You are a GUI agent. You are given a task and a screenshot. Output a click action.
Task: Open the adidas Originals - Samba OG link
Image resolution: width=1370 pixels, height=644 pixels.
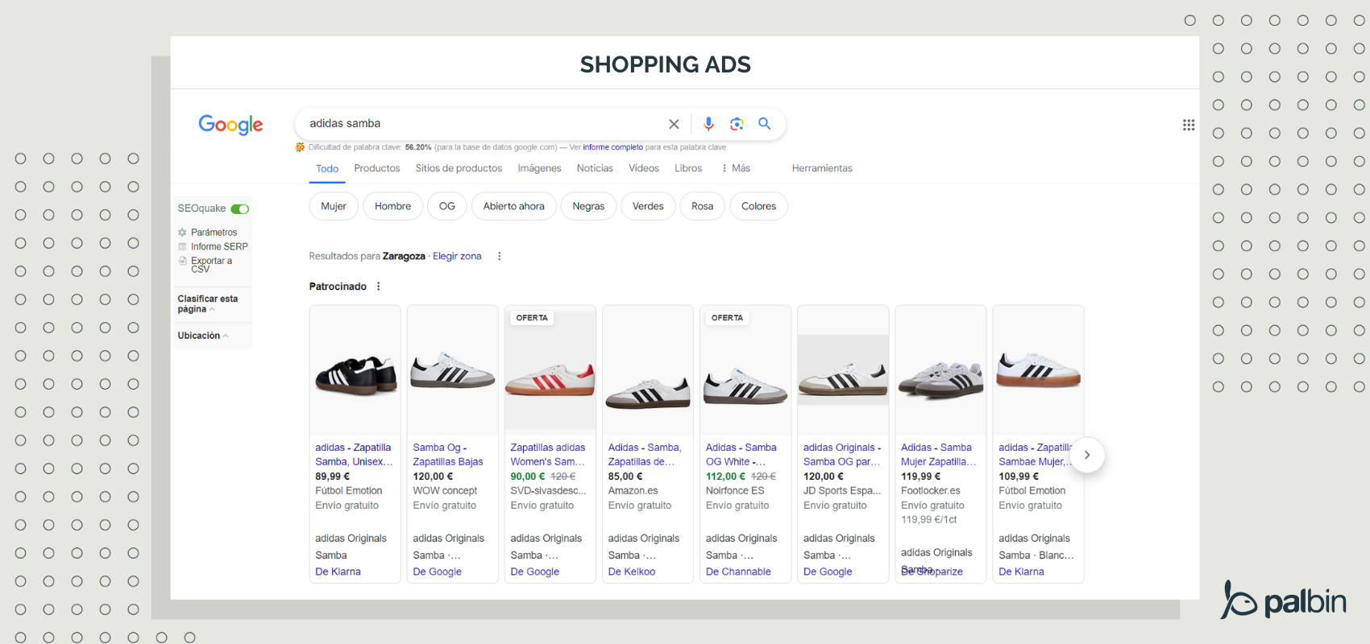842,455
